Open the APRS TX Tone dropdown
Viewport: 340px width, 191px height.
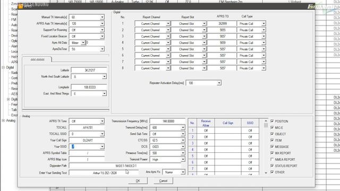coord(102,121)
